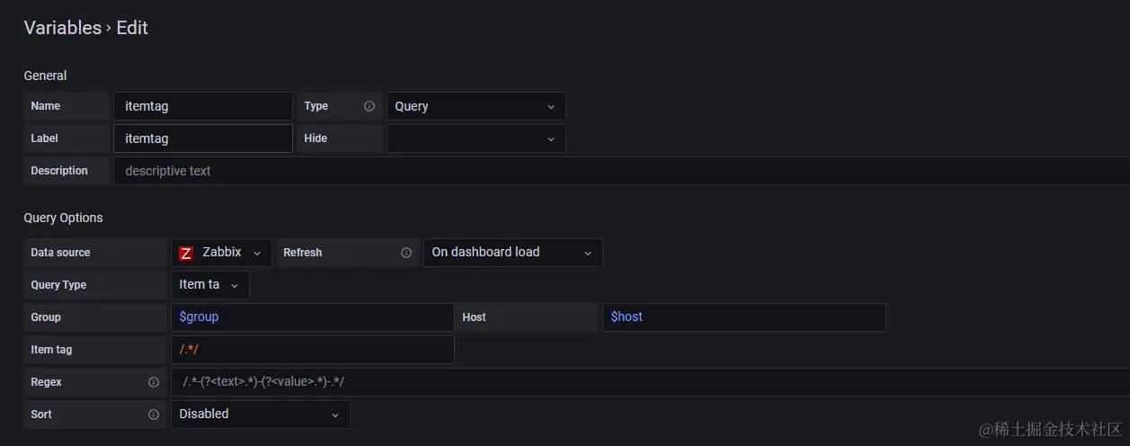Click the Regex input field
1130x446 pixels.
pyautogui.click(x=647, y=382)
